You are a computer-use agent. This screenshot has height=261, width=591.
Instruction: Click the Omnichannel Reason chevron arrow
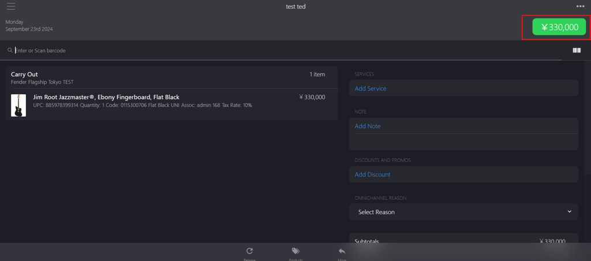click(570, 211)
